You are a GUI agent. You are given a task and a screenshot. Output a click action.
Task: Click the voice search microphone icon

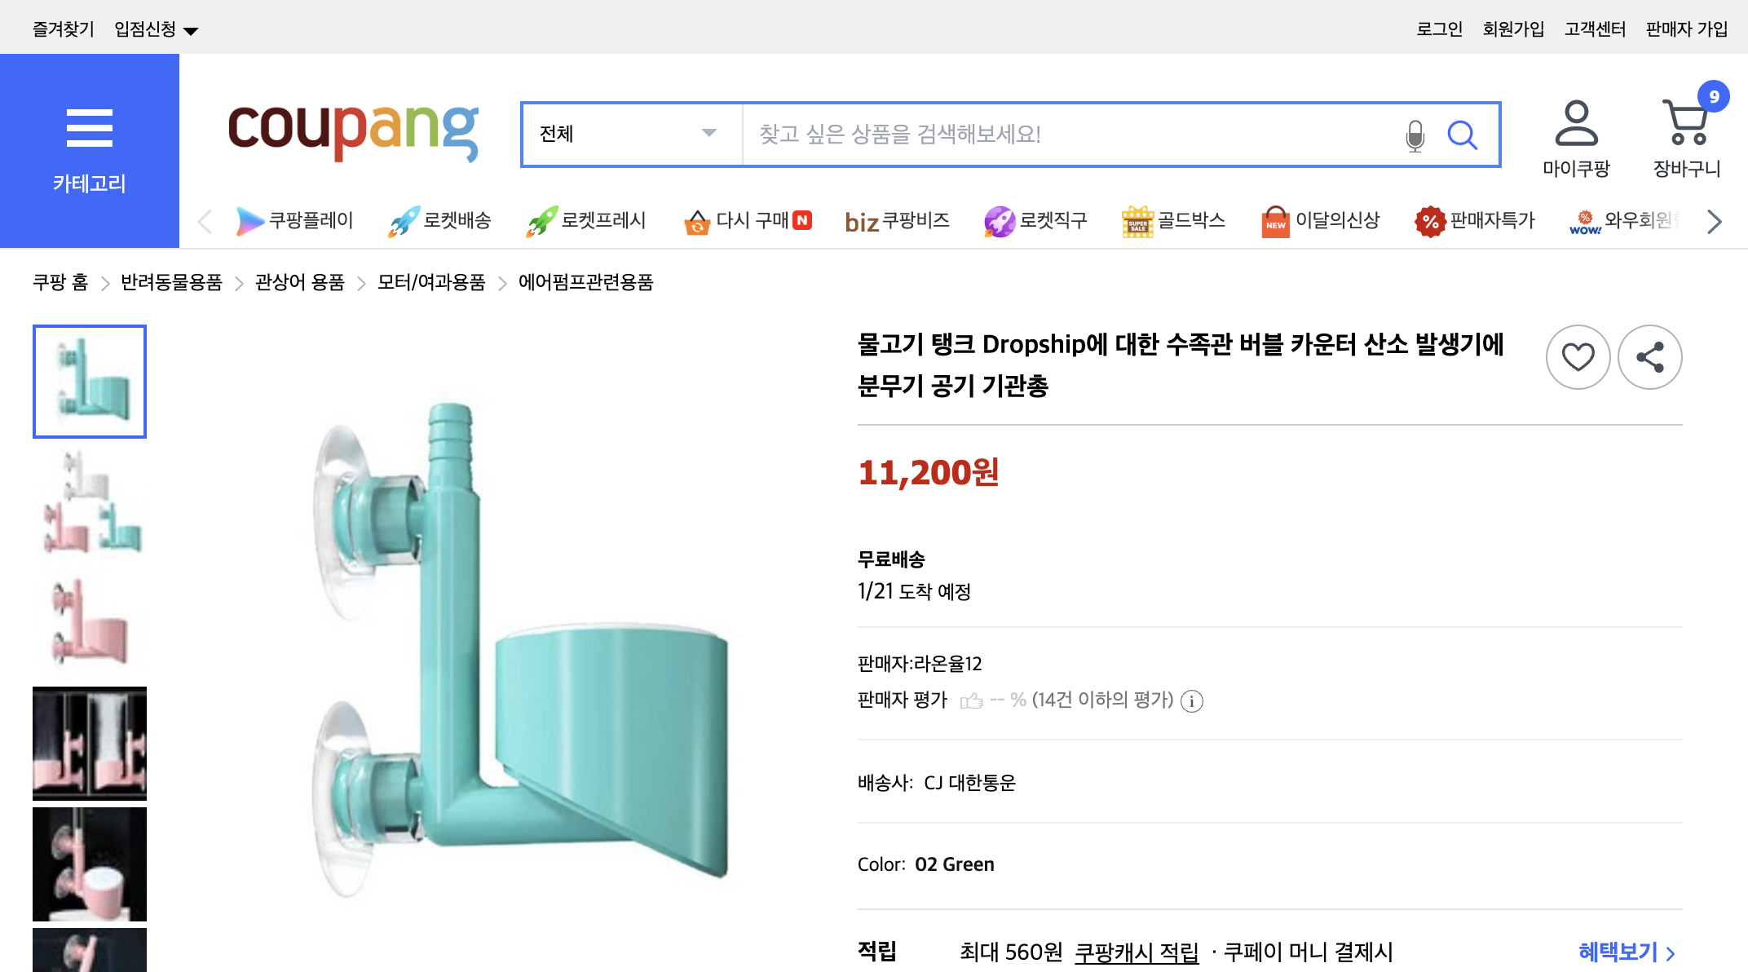pyautogui.click(x=1415, y=135)
